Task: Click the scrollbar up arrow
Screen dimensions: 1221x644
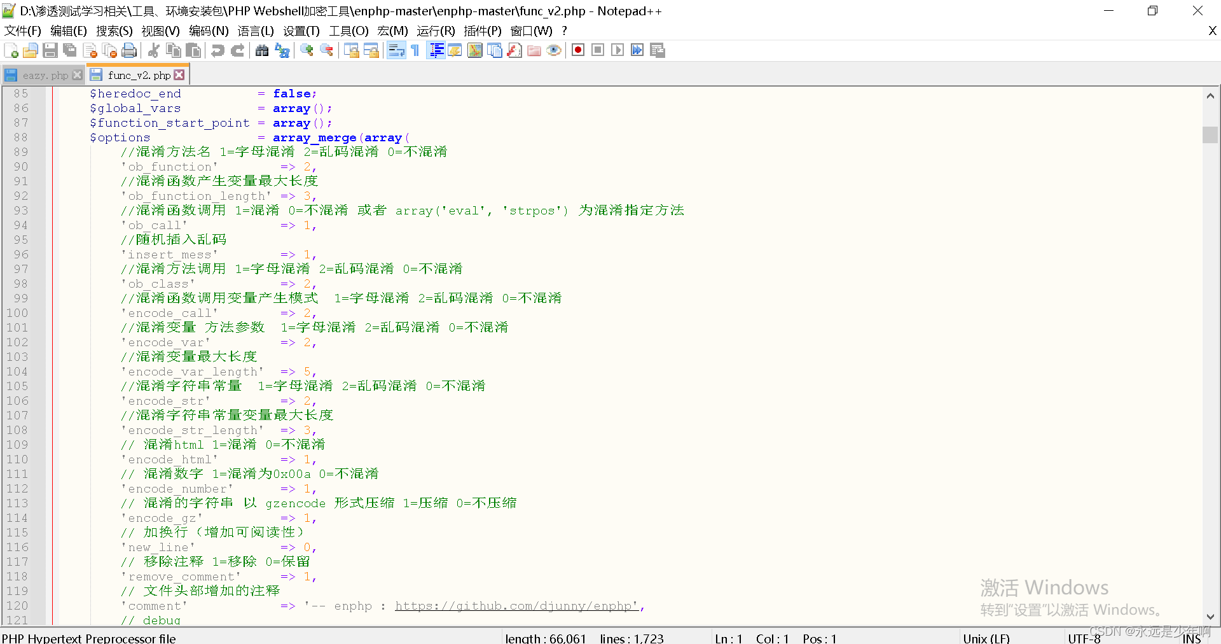Action: click(x=1210, y=96)
